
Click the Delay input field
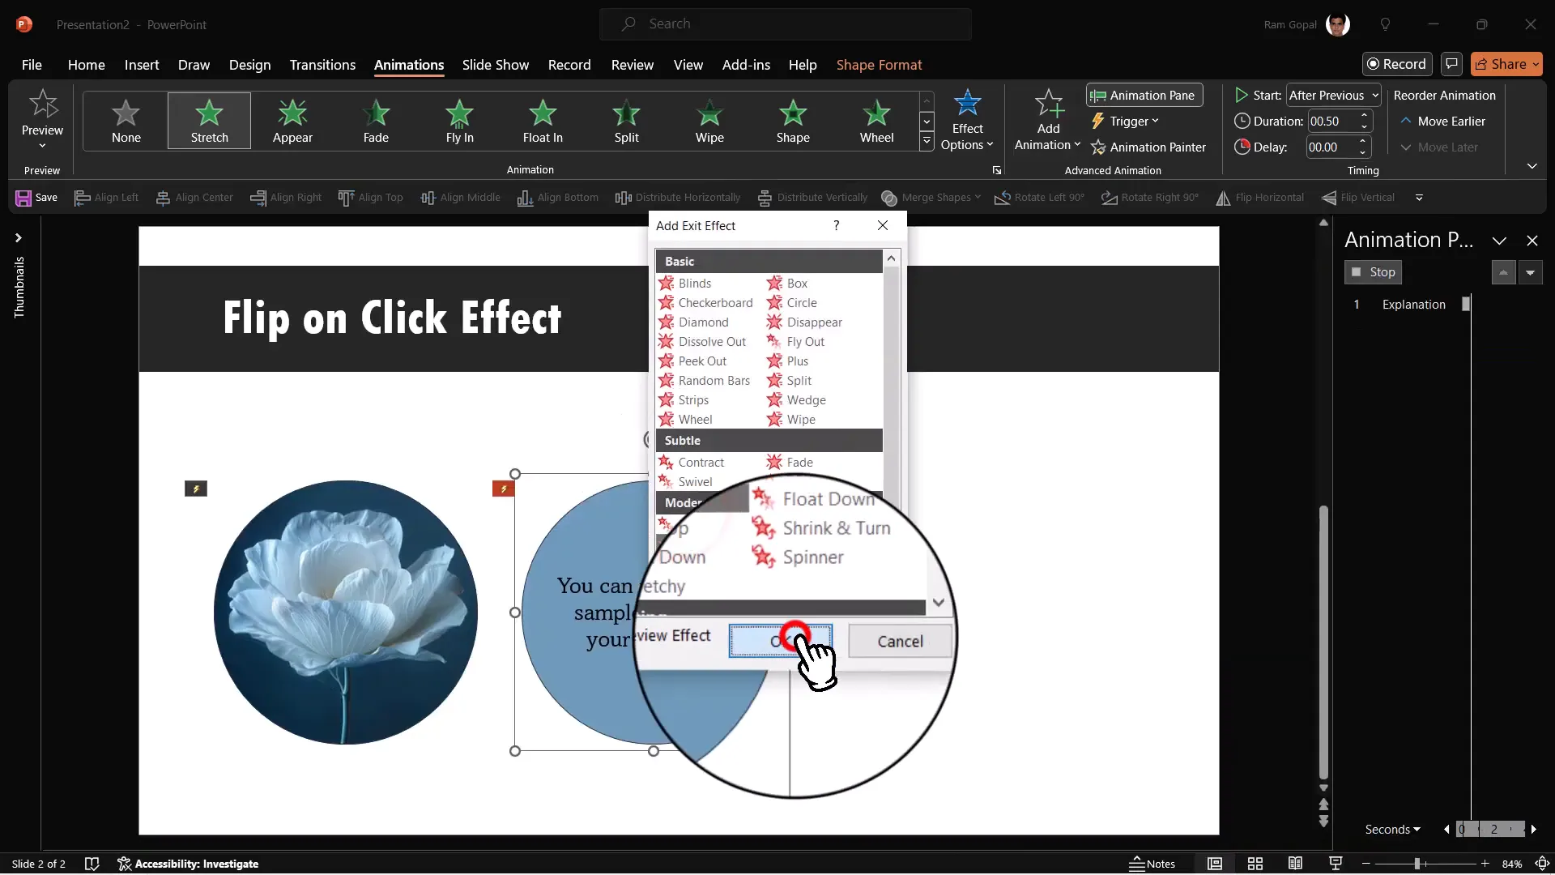click(x=1331, y=147)
